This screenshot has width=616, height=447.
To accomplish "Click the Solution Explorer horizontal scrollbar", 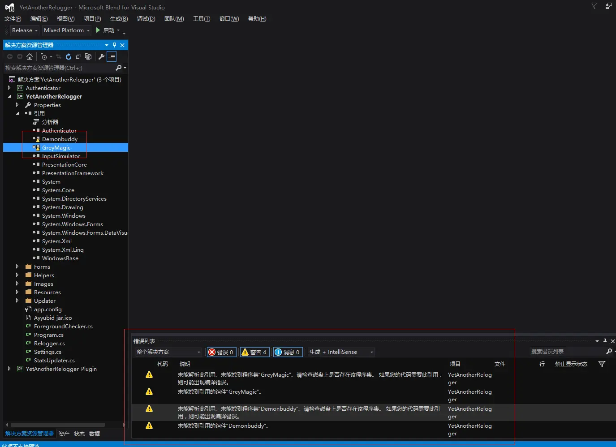I will (x=57, y=425).
